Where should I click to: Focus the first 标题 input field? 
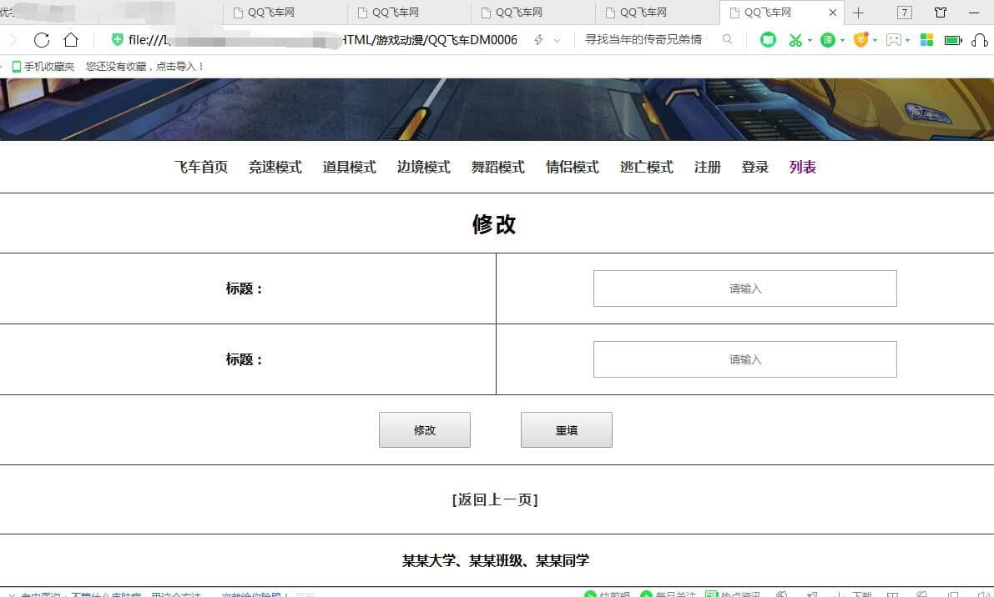click(x=744, y=288)
